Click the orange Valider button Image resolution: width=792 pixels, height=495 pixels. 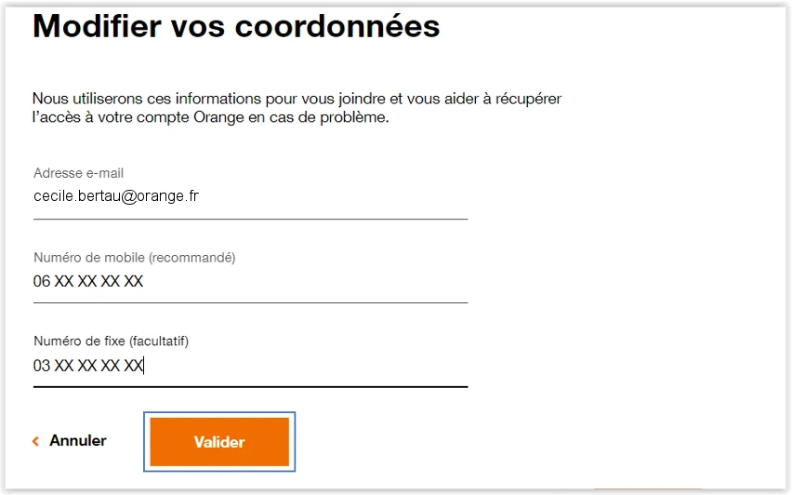pyautogui.click(x=219, y=442)
